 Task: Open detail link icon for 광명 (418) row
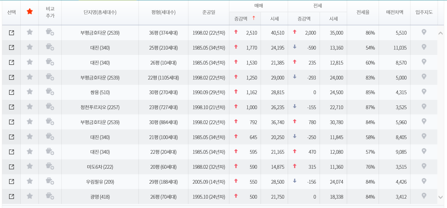(x=12, y=196)
